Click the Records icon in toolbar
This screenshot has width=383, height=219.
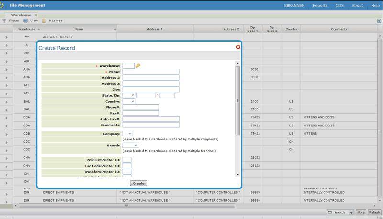click(x=44, y=21)
